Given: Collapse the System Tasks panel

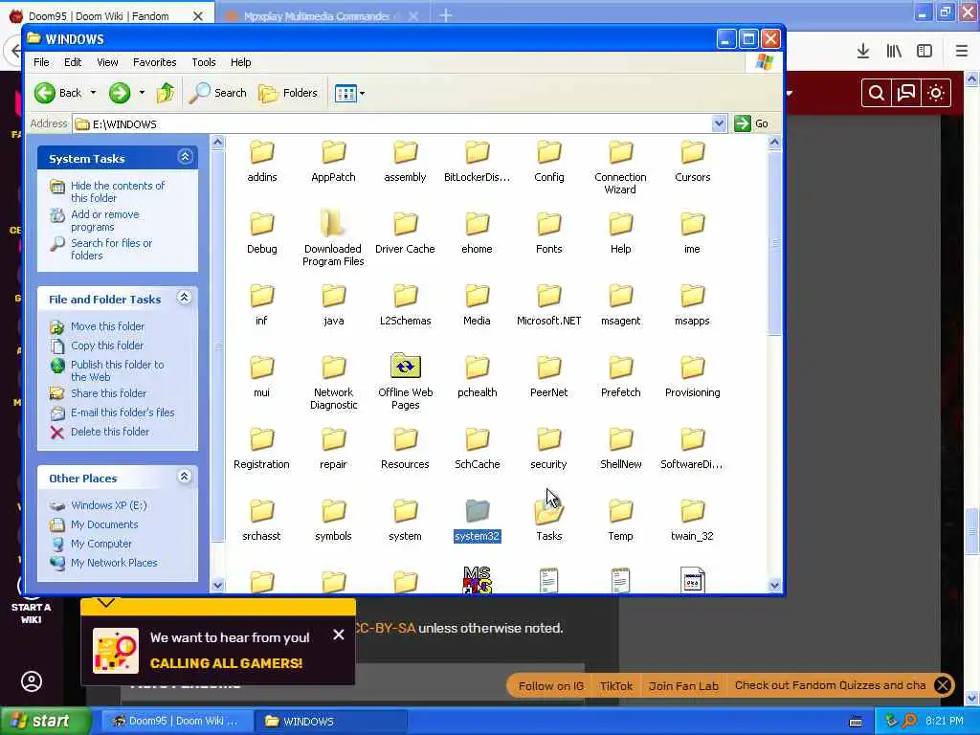Looking at the screenshot, I should (185, 156).
